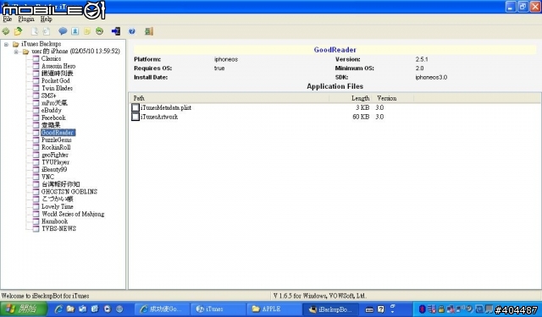Click the 60 KB length value
Viewport: 542px width, 317px height.
(361, 117)
